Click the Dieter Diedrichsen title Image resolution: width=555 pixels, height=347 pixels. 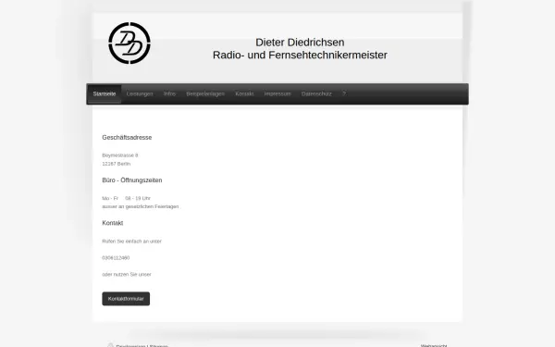[x=300, y=43]
